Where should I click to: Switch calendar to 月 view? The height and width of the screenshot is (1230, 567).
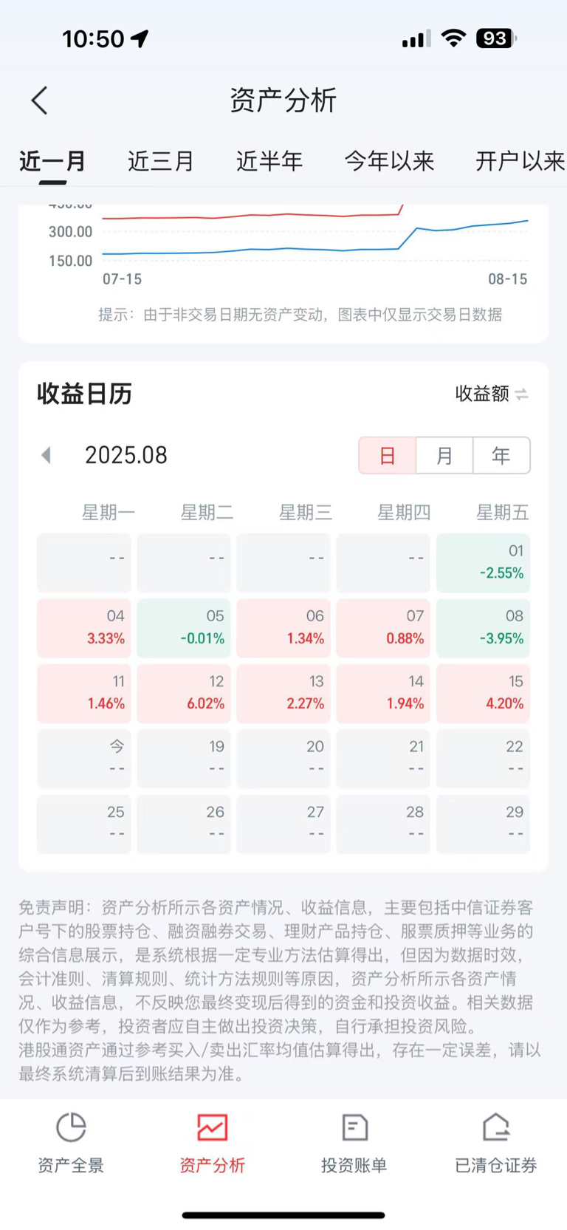pyautogui.click(x=444, y=455)
